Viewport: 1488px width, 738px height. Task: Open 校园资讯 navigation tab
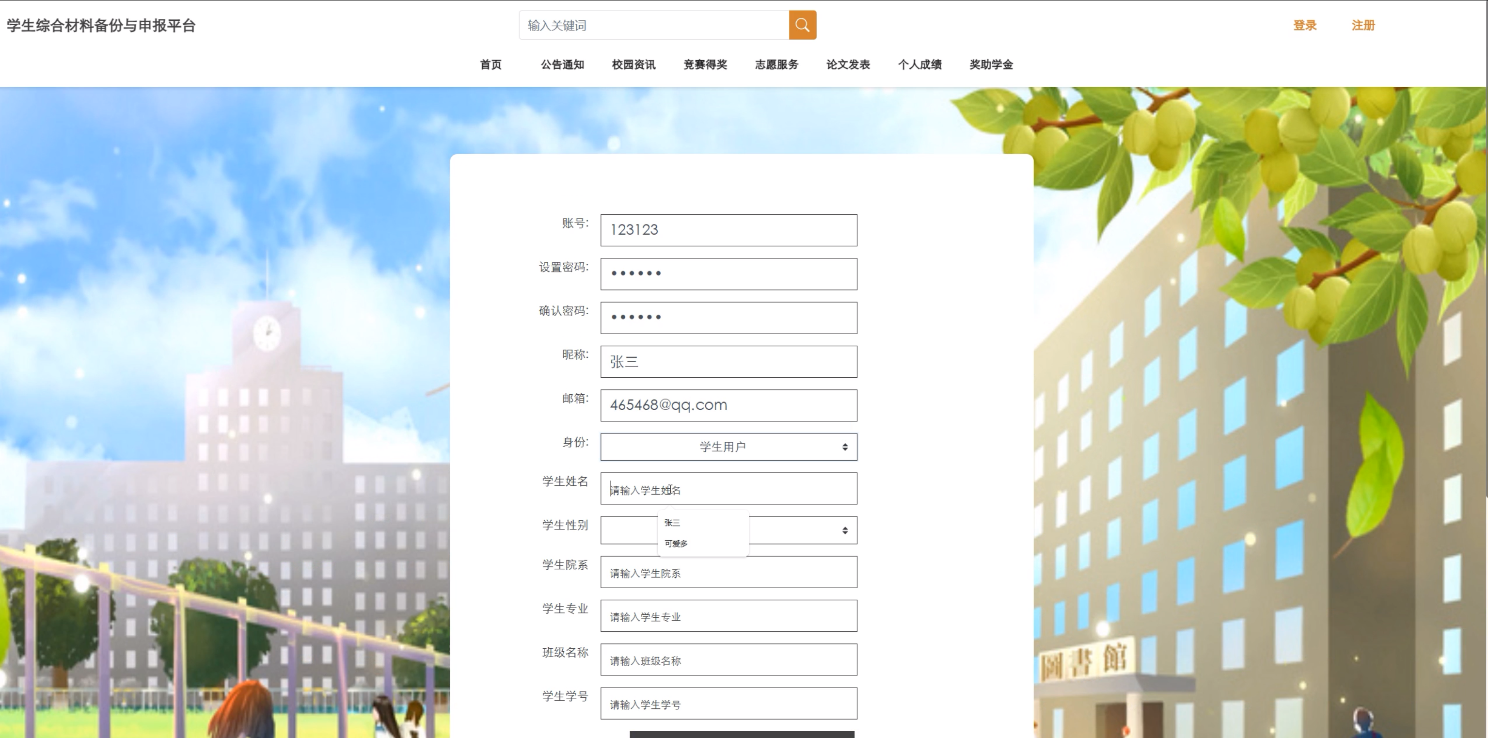click(633, 64)
